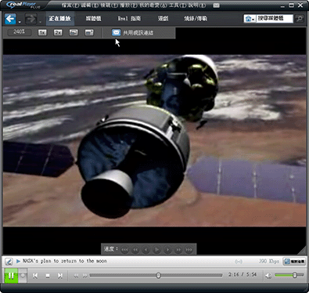Image resolution: width=309 pixels, height=293 pixels.
Task: Switch to the Real 指南 tab
Action: coord(129,19)
